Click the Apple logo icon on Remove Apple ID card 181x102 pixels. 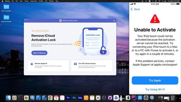tap(32, 64)
